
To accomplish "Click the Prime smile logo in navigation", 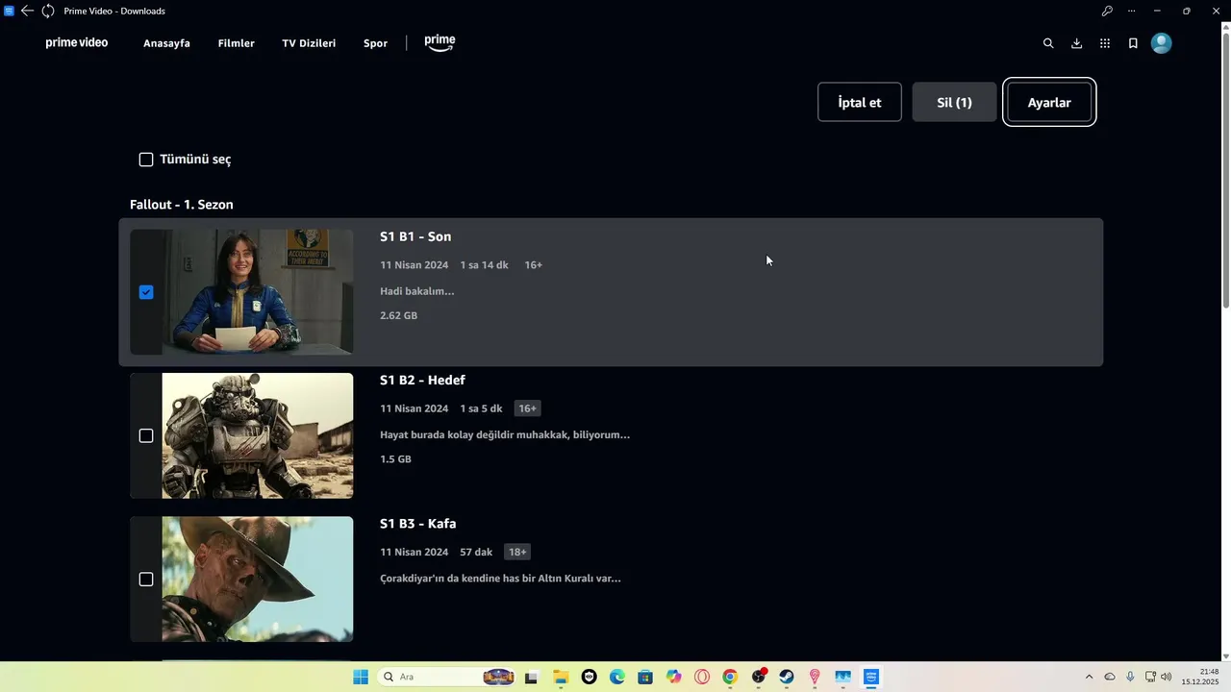I will pyautogui.click(x=440, y=43).
